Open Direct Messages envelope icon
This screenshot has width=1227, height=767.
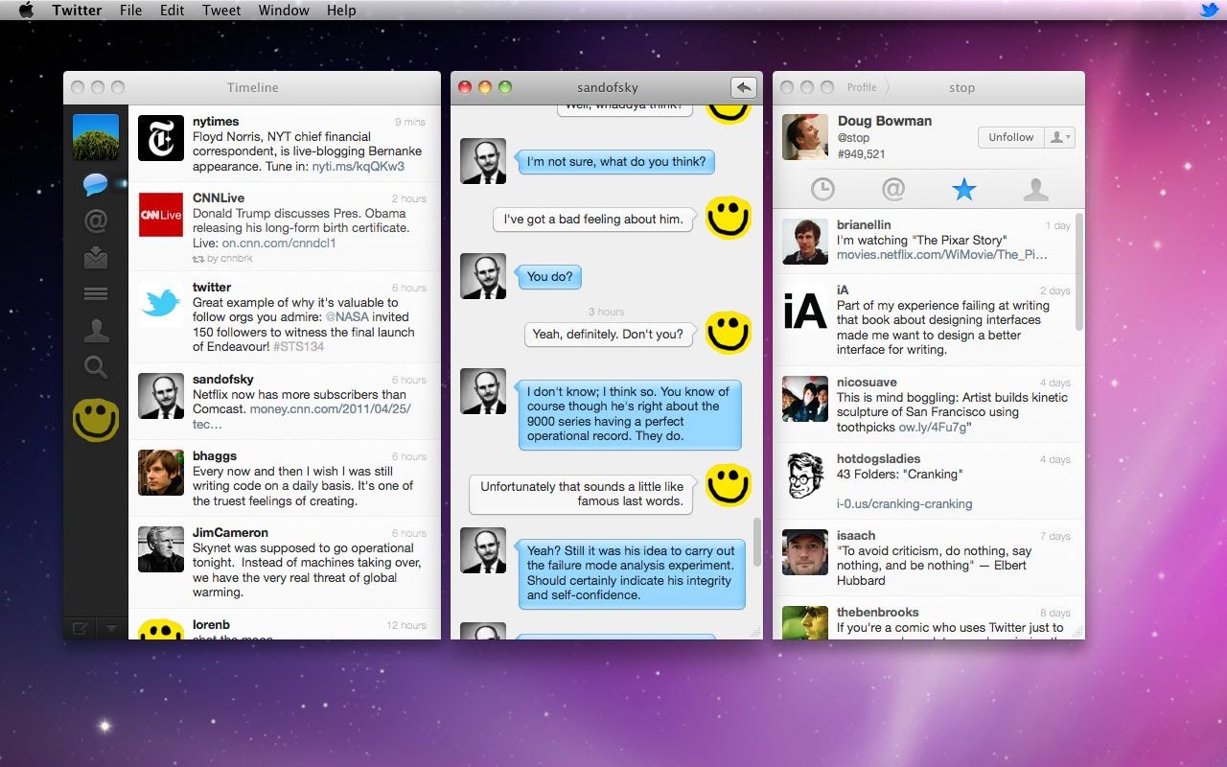(96, 257)
